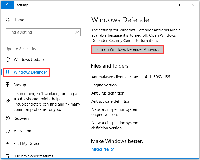200x160 pixels.
Task: Click the troubleshooter wrench icon
Action: pyautogui.click(x=8, y=101)
